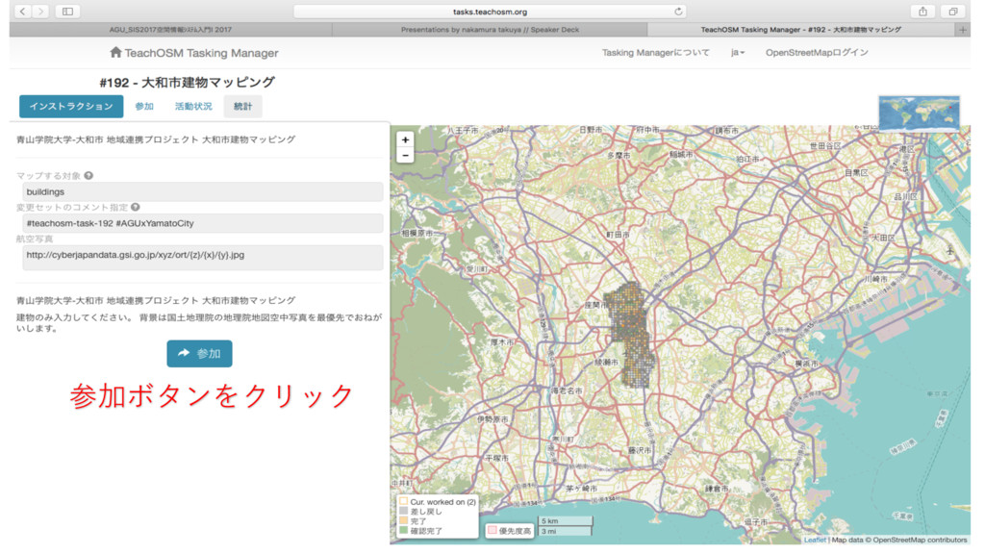Image resolution: width=985 pixels, height=554 pixels.
Task: Open the OpenStreetMapログイン link
Action: [x=817, y=53]
